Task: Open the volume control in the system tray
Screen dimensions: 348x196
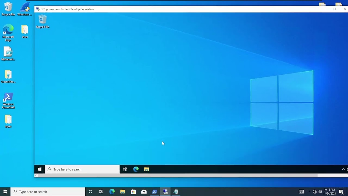Action: (320, 192)
